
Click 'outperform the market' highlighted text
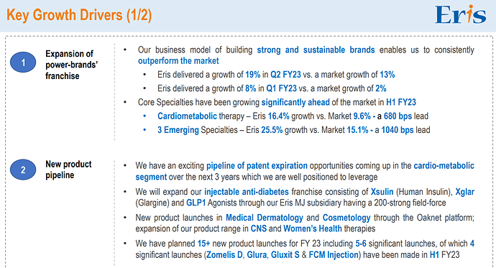point(178,60)
